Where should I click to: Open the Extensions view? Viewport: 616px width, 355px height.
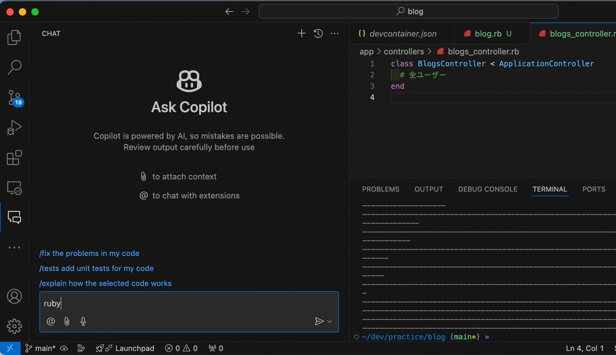click(x=14, y=157)
